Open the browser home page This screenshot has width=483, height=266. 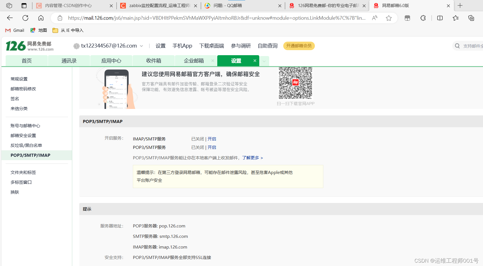(x=41, y=18)
